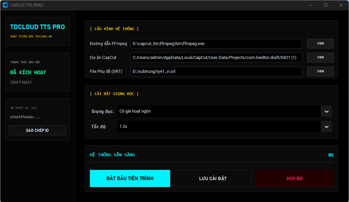
Task: Copy device ID with SAO CHÉP ID
Action: (37, 130)
